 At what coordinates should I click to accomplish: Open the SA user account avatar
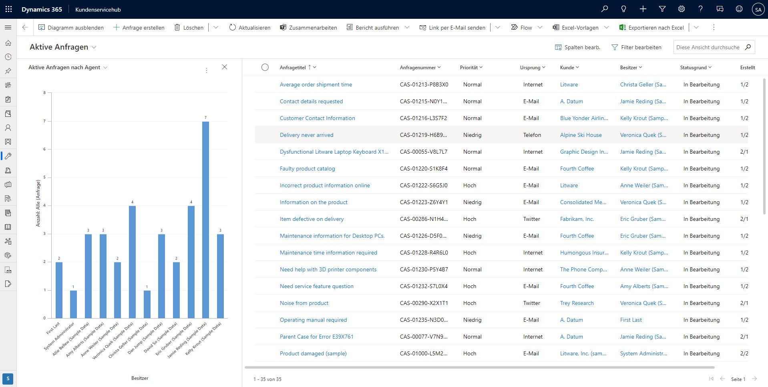(x=758, y=9)
